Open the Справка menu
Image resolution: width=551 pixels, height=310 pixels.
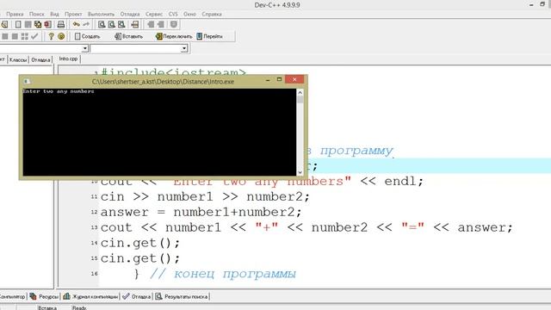click(212, 14)
